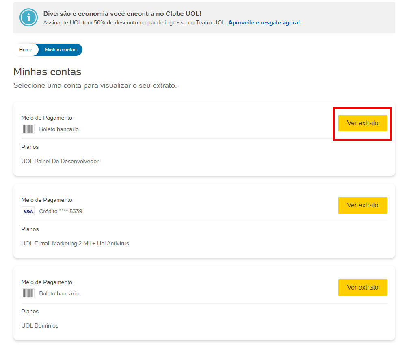Select 'UOL Painel Do Desenvolvedor' plan text

pyautogui.click(x=60, y=161)
